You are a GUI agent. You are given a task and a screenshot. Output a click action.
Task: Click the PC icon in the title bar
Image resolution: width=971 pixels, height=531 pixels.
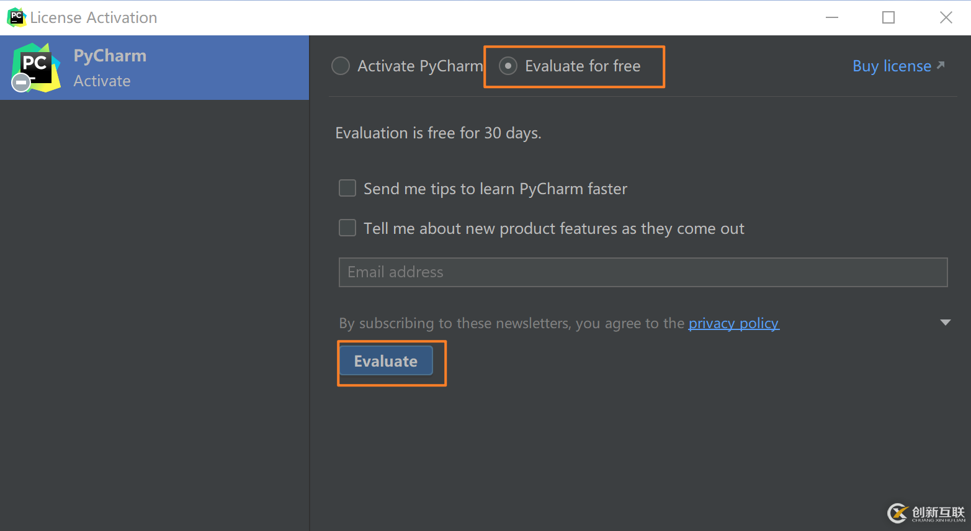[x=16, y=17]
